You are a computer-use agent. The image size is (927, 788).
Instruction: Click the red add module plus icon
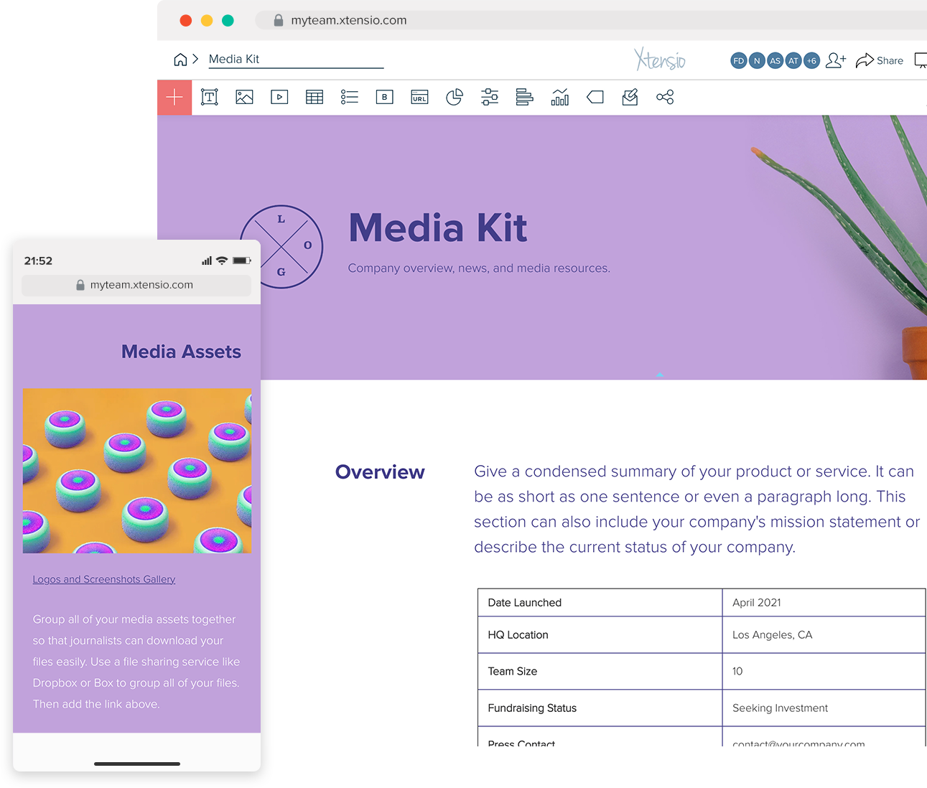(174, 97)
